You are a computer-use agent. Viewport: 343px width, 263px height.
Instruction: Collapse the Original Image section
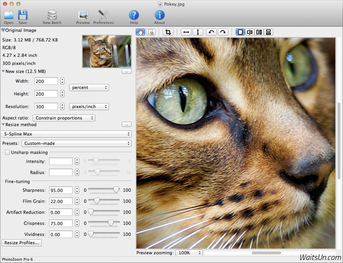pos(3,30)
